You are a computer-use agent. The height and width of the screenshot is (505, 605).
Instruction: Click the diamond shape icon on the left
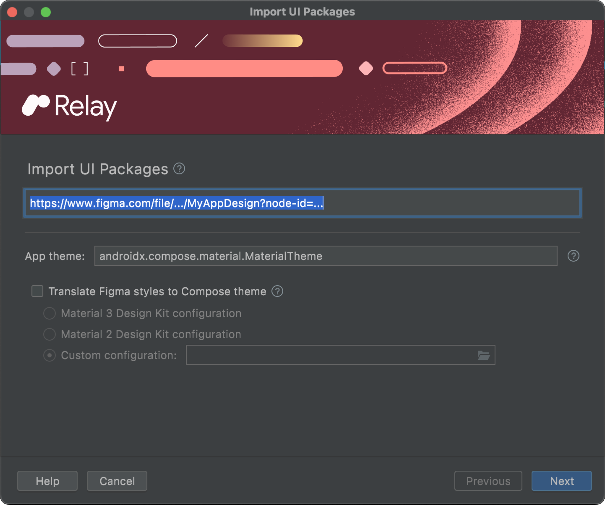[x=54, y=68]
